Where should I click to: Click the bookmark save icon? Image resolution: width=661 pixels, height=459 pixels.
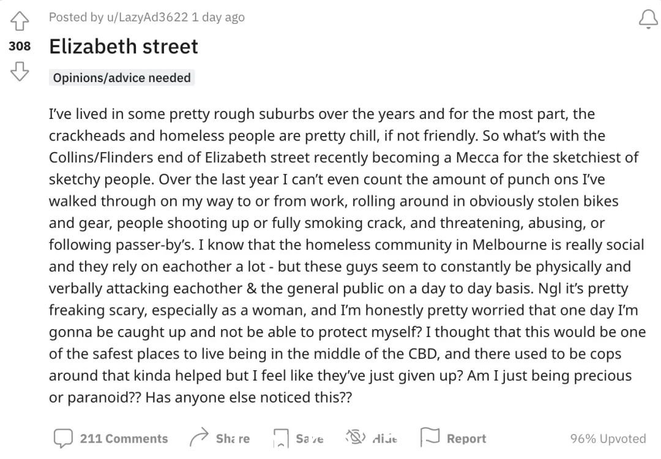pyautogui.click(x=281, y=438)
